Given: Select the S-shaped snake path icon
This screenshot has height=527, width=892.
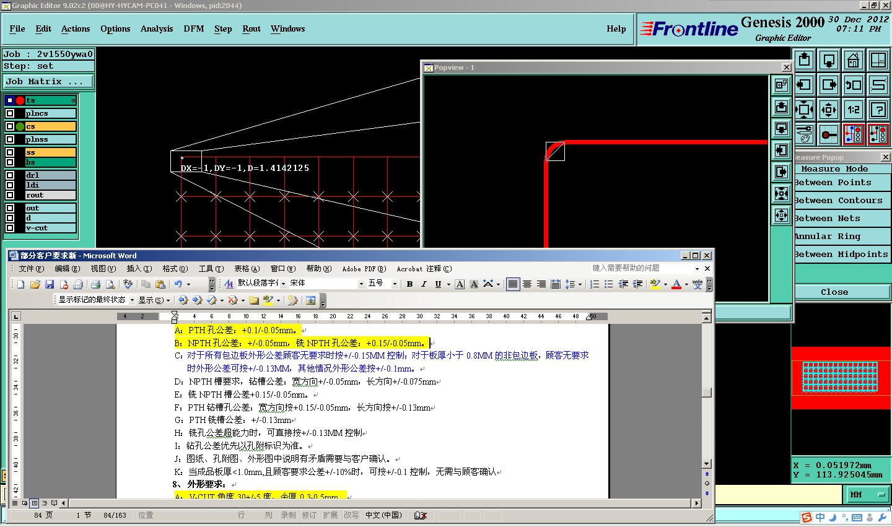Looking at the screenshot, I should click(878, 85).
